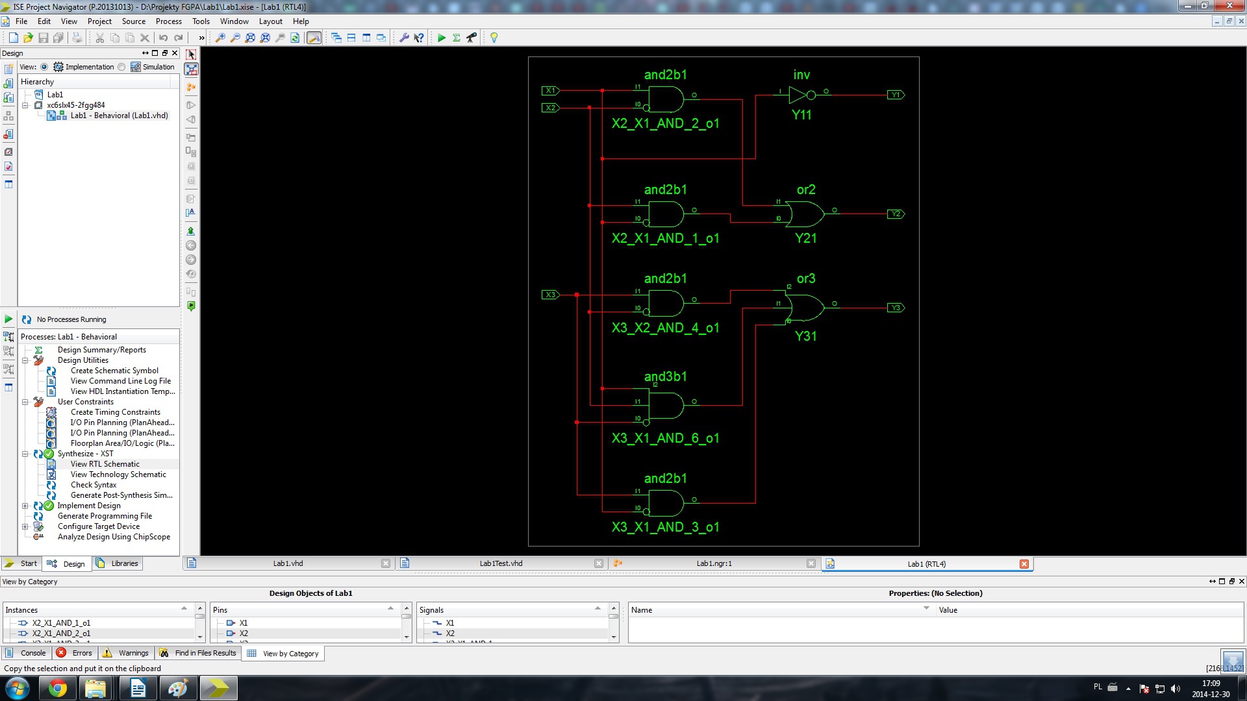The image size is (1247, 701).
Task: Select the Simulation view radio button
Action: click(x=121, y=67)
